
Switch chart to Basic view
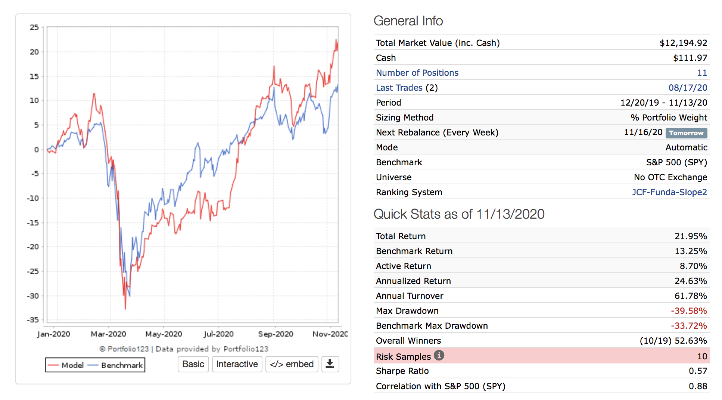click(x=193, y=364)
